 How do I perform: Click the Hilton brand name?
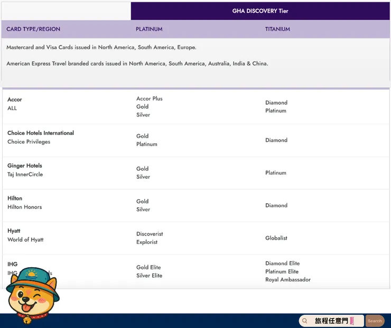15,198
